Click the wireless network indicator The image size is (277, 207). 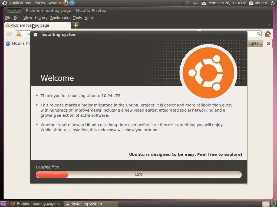(x=187, y=3)
